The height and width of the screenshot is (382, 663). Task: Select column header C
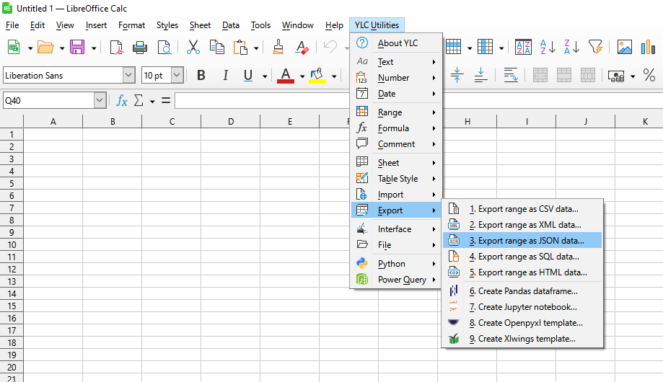point(172,122)
